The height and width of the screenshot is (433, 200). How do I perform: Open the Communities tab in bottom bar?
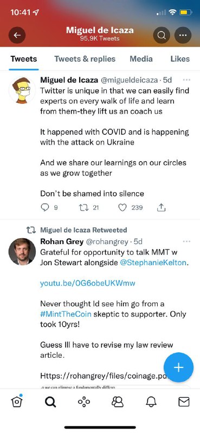click(x=117, y=402)
